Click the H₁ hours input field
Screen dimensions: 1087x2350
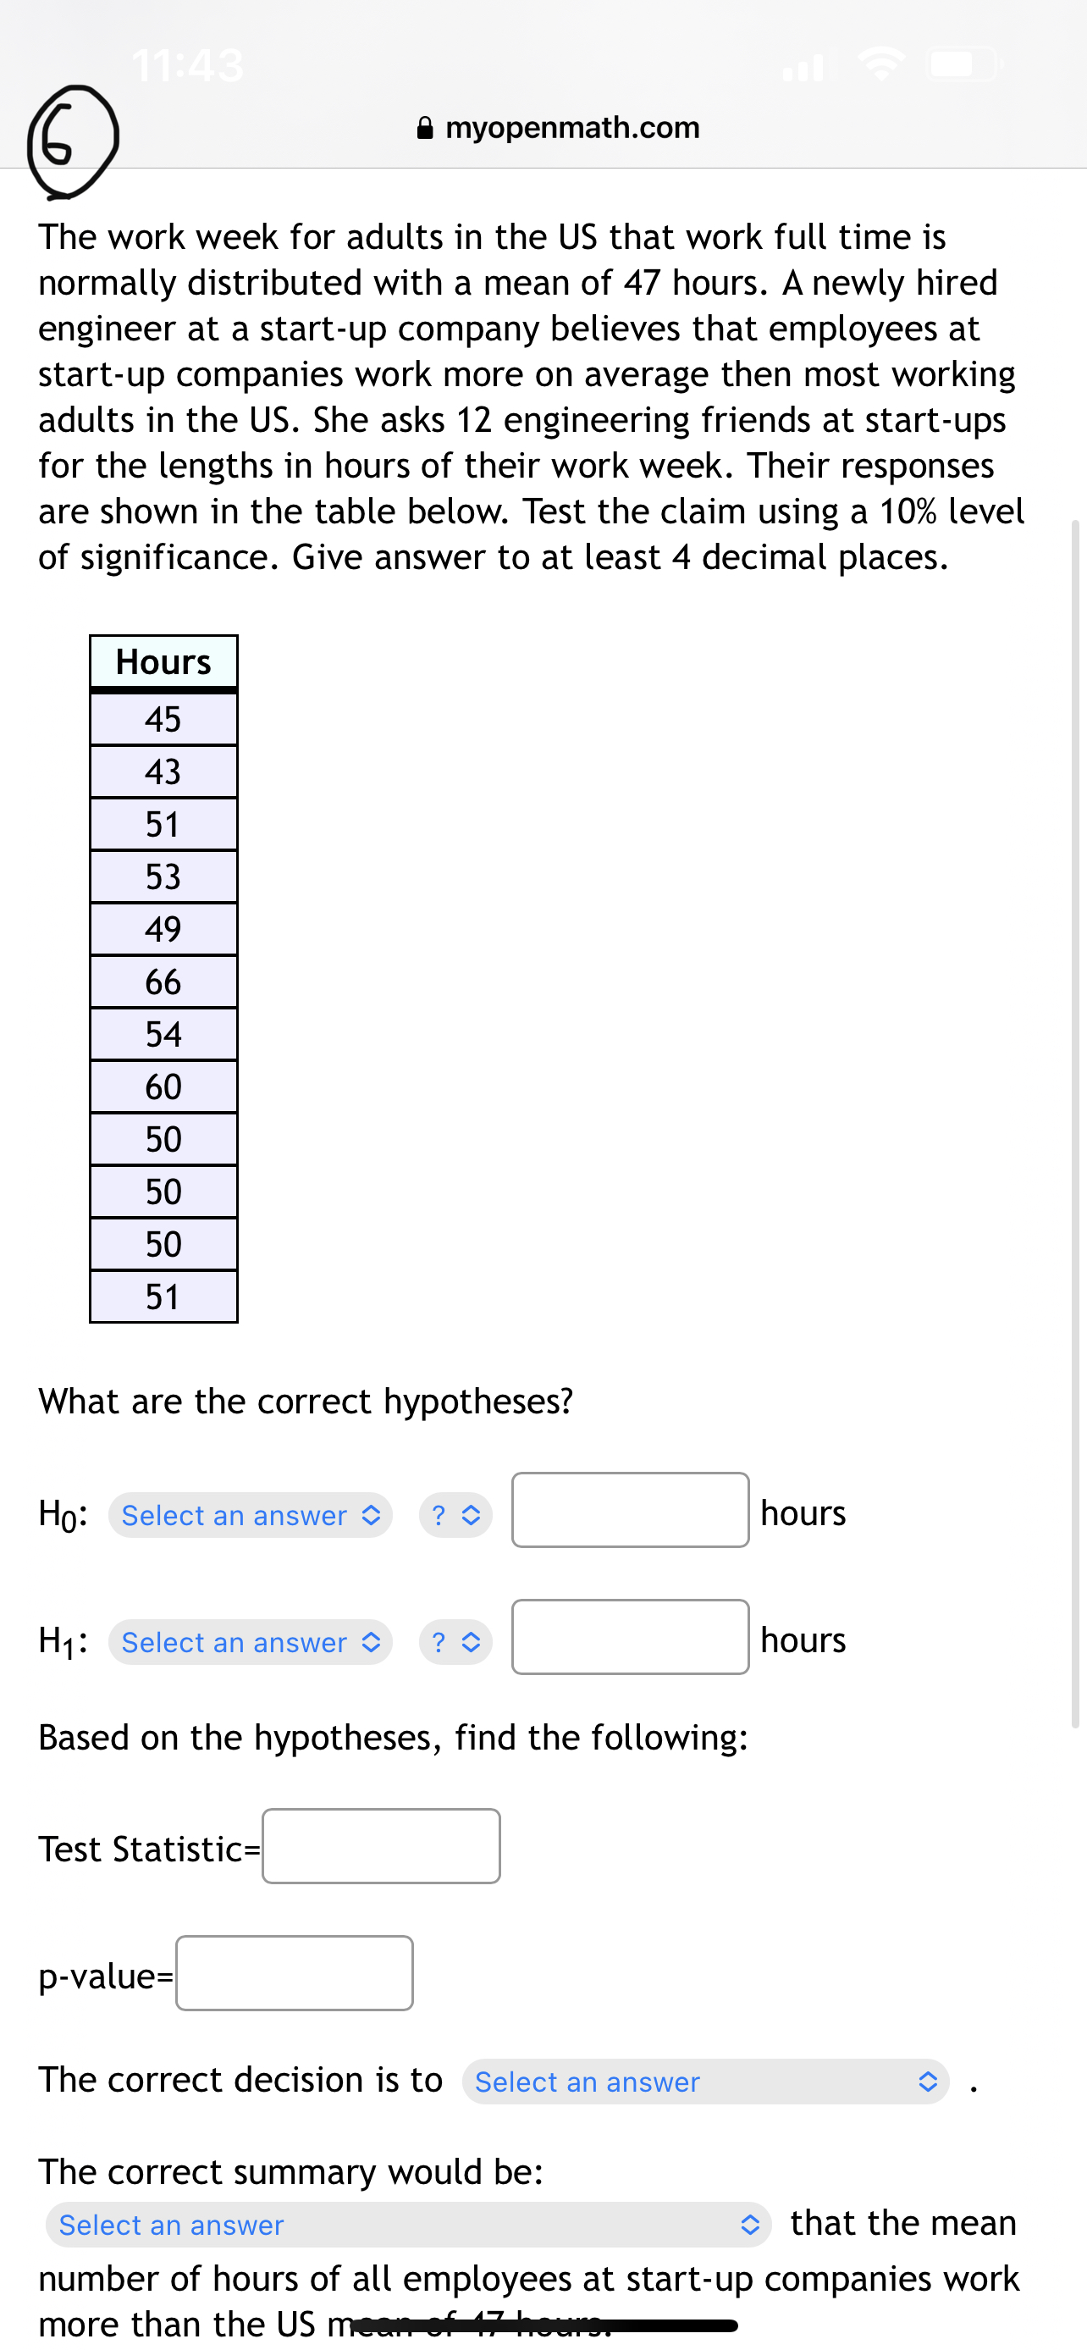[630, 1639]
